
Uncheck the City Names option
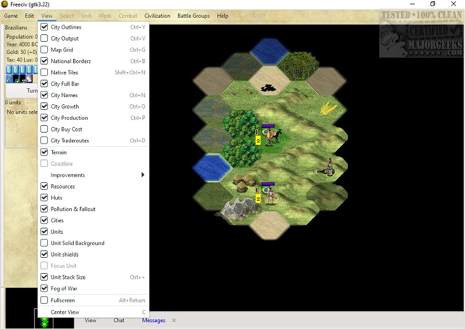44,95
